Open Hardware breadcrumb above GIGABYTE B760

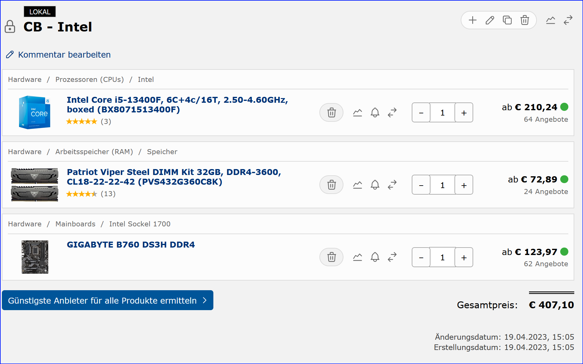25,224
